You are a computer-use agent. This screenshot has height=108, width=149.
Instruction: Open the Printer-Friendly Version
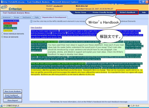[x=103, y=13]
